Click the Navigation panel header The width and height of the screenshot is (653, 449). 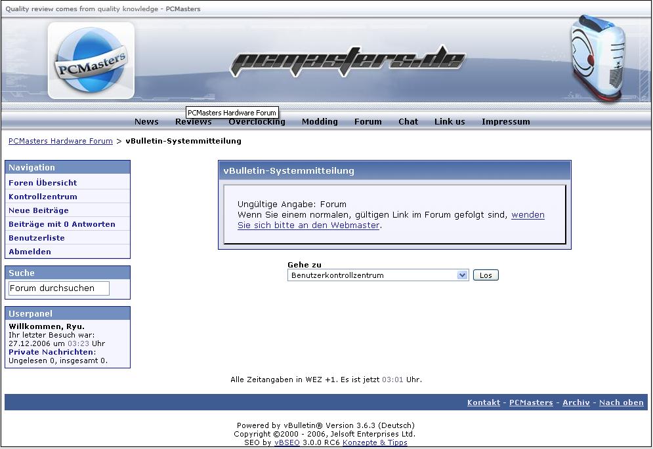click(68, 167)
